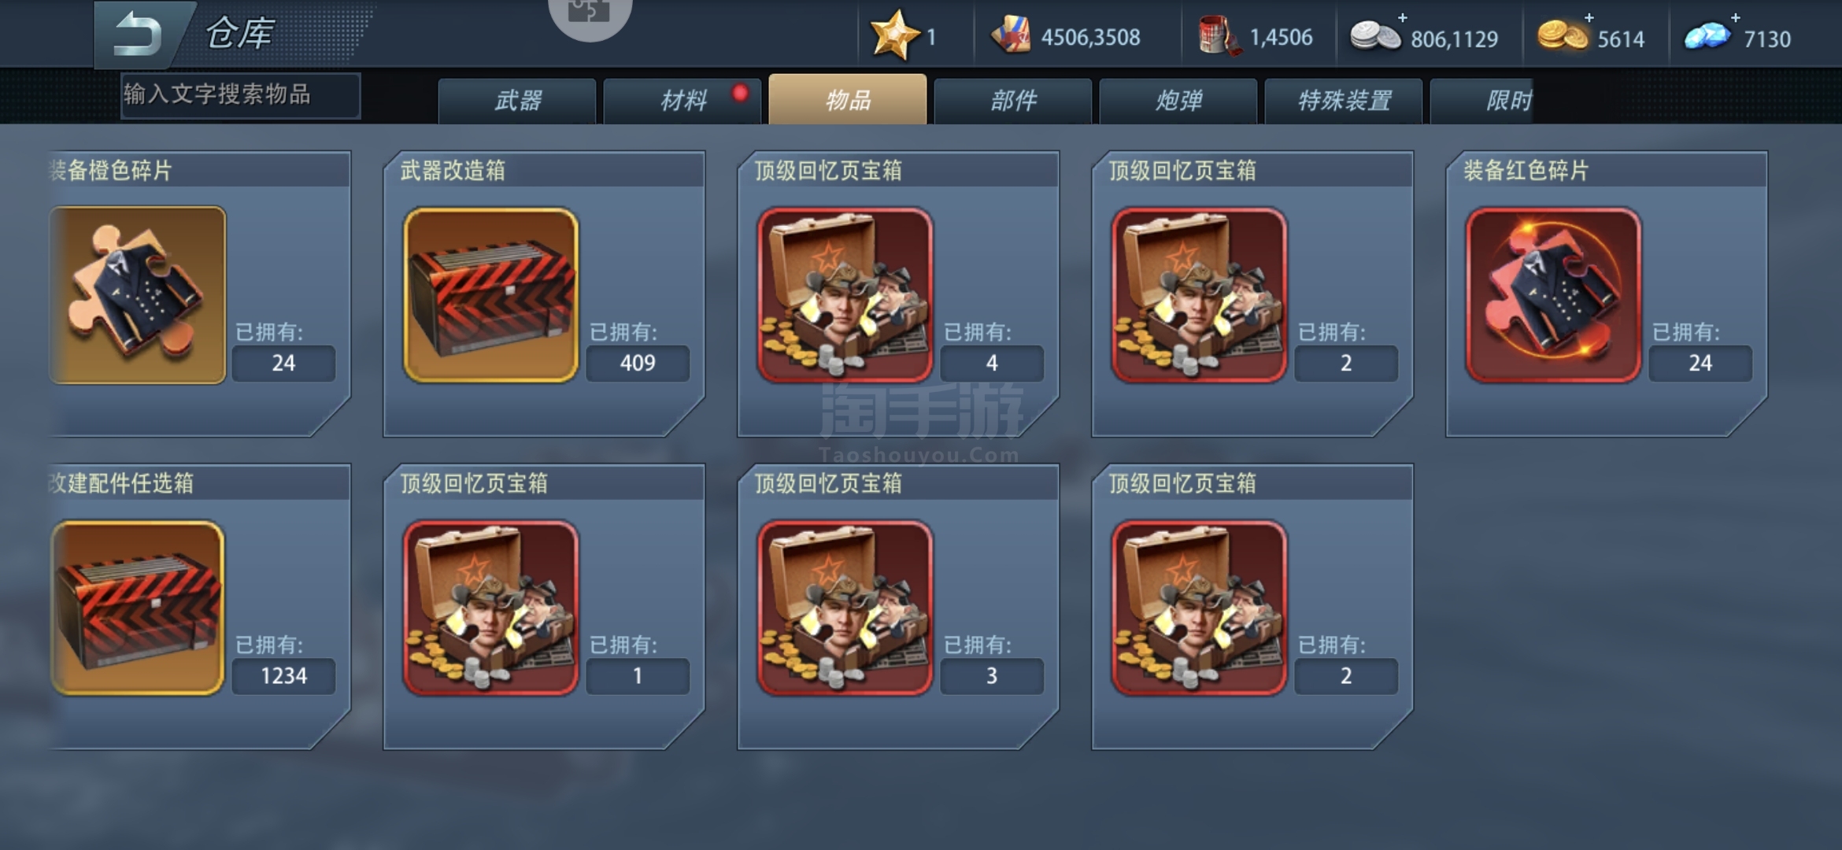
Task: Open the 炮弹 tab
Action: pos(1178,100)
